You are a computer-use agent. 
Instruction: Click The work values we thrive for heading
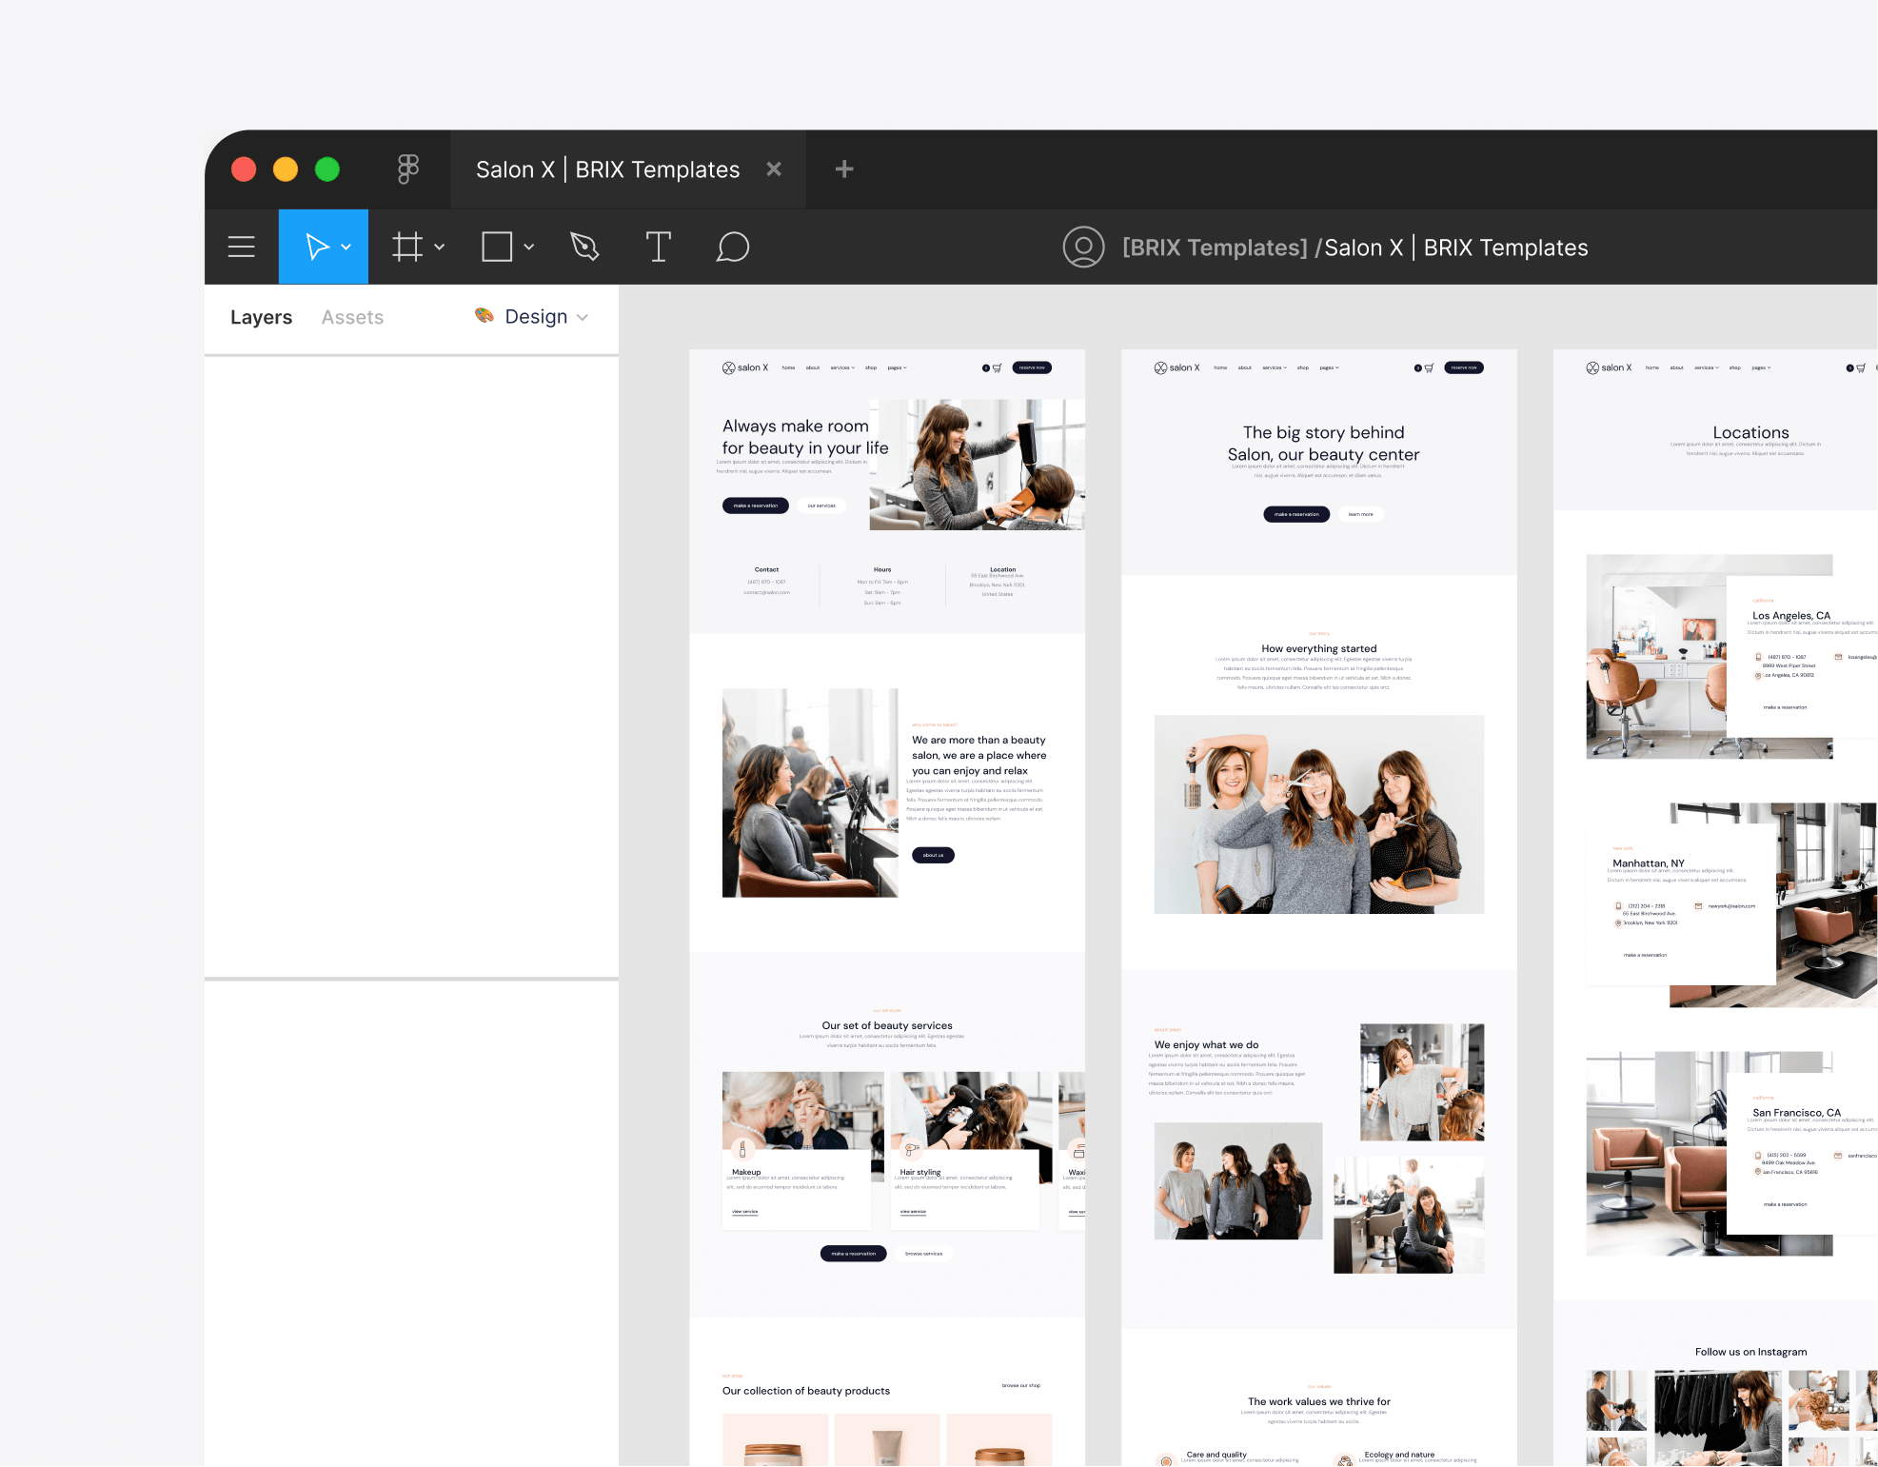pos(1319,1401)
